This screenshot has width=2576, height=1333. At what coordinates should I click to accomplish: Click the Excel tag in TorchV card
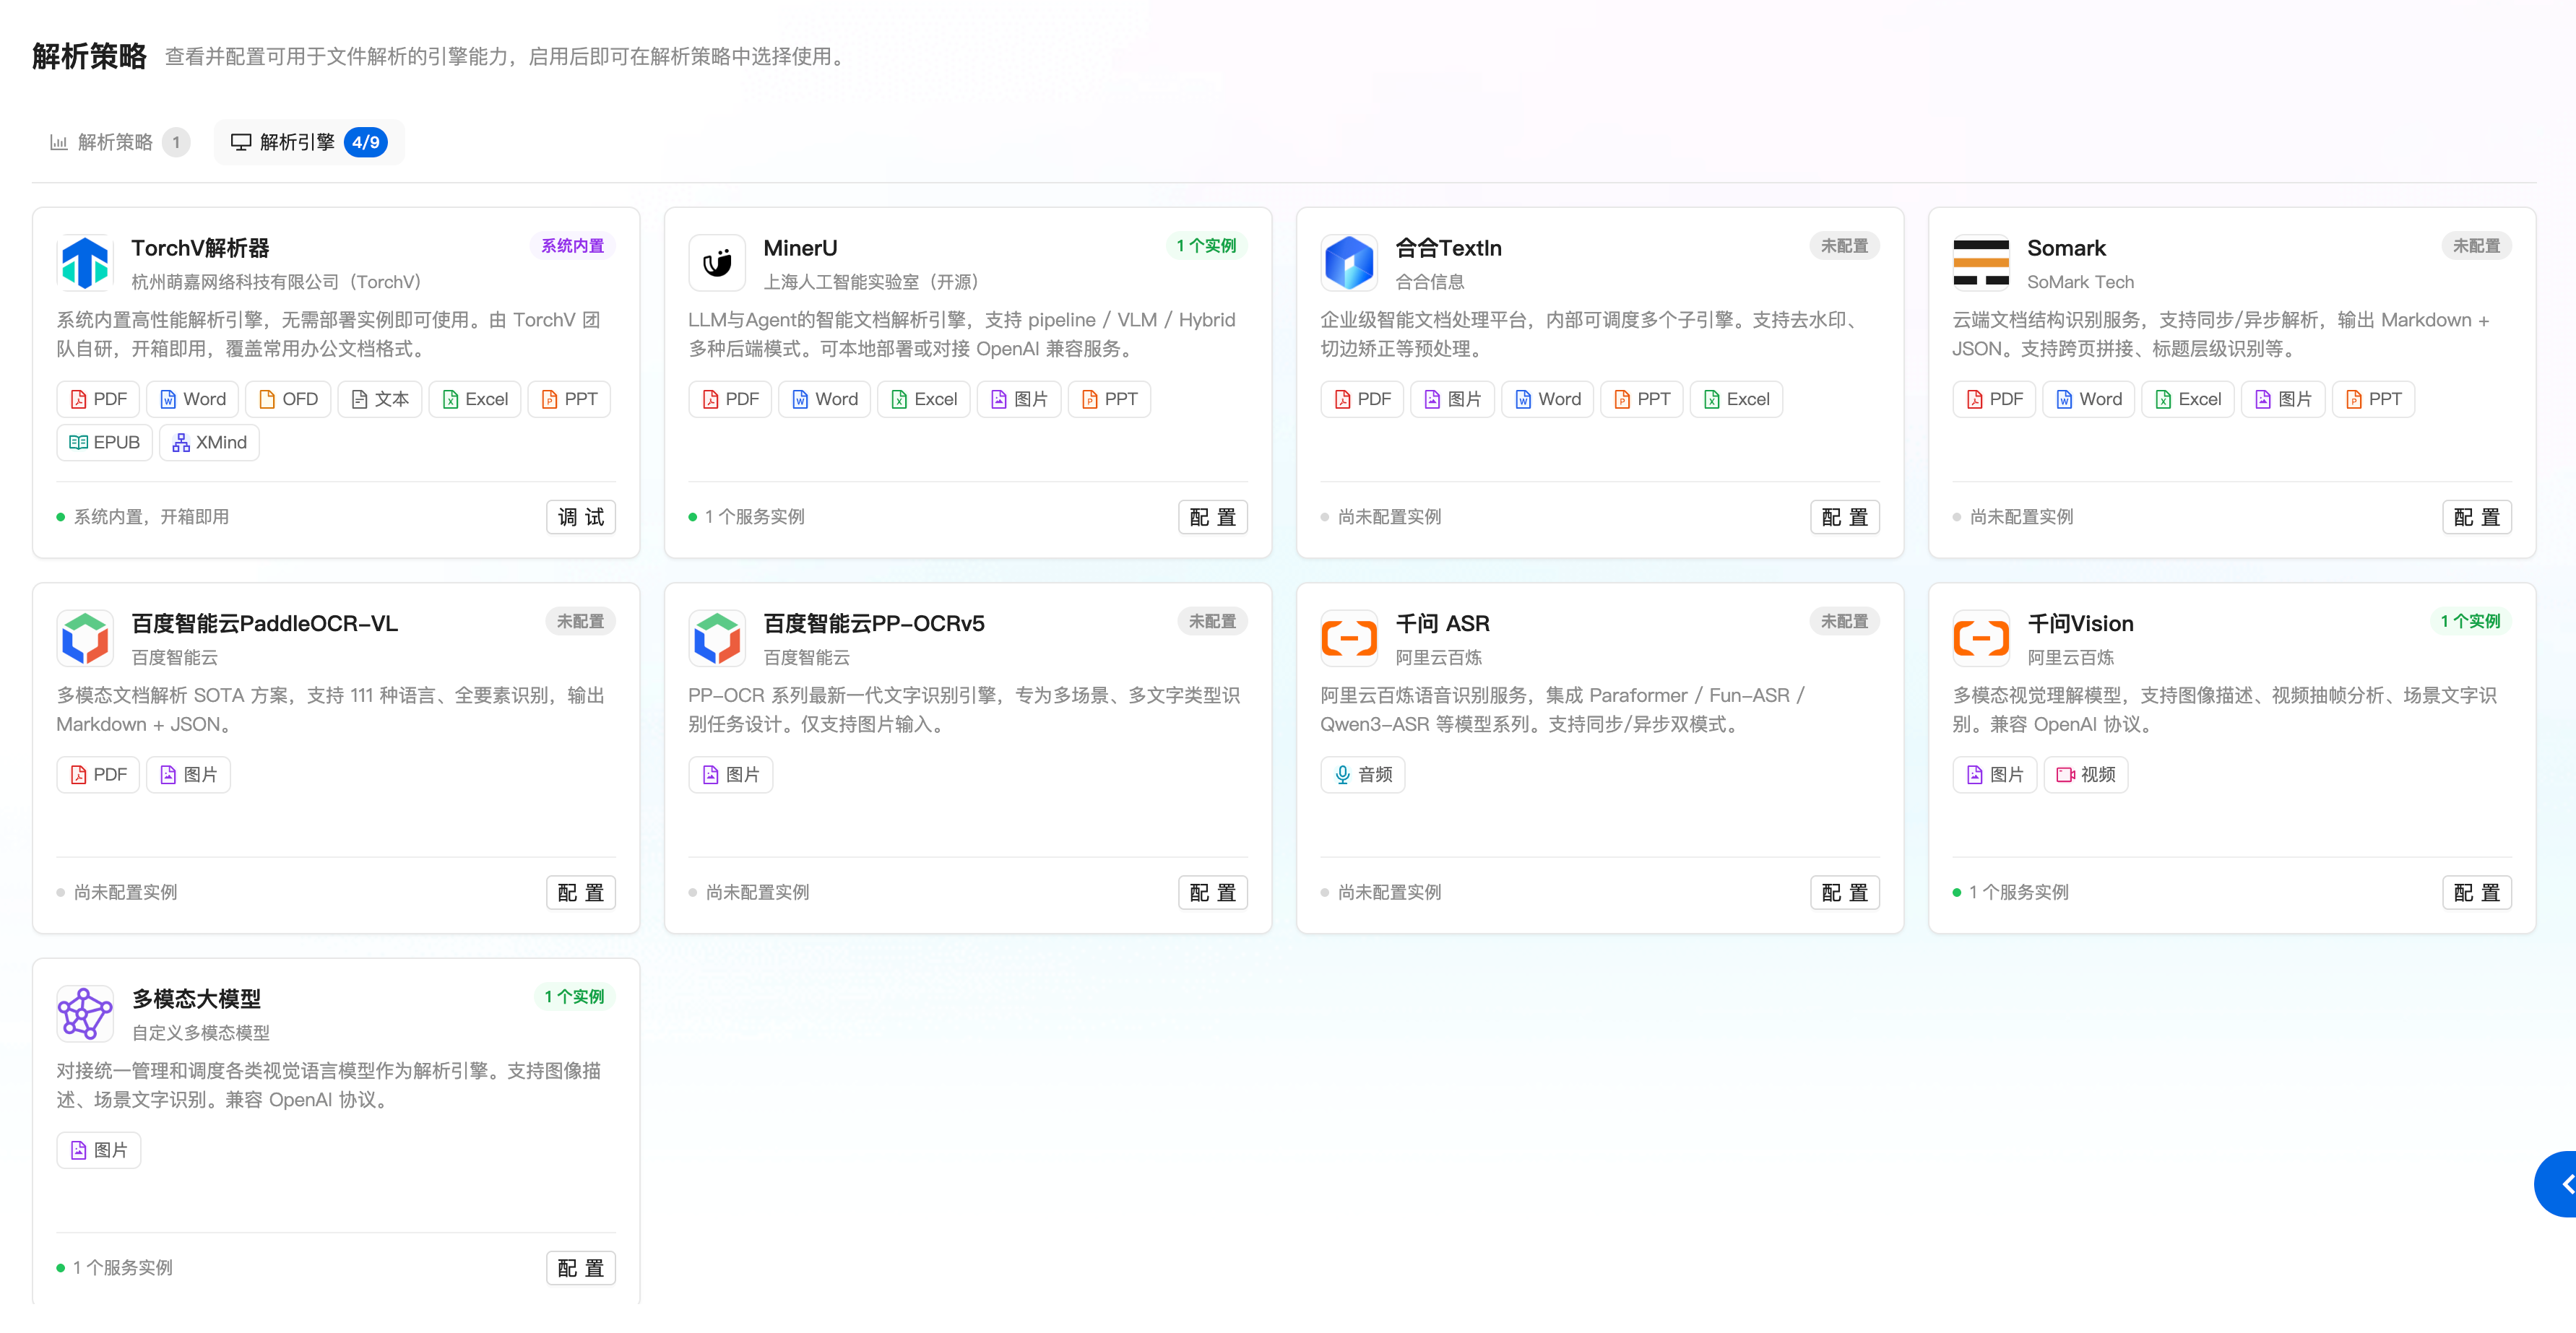pyautogui.click(x=475, y=400)
